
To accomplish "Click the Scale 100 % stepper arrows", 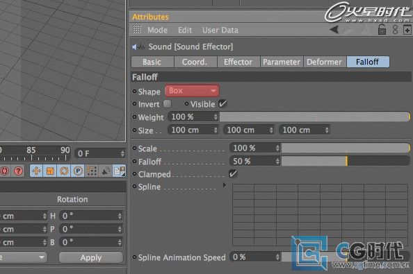I will 277,148.
